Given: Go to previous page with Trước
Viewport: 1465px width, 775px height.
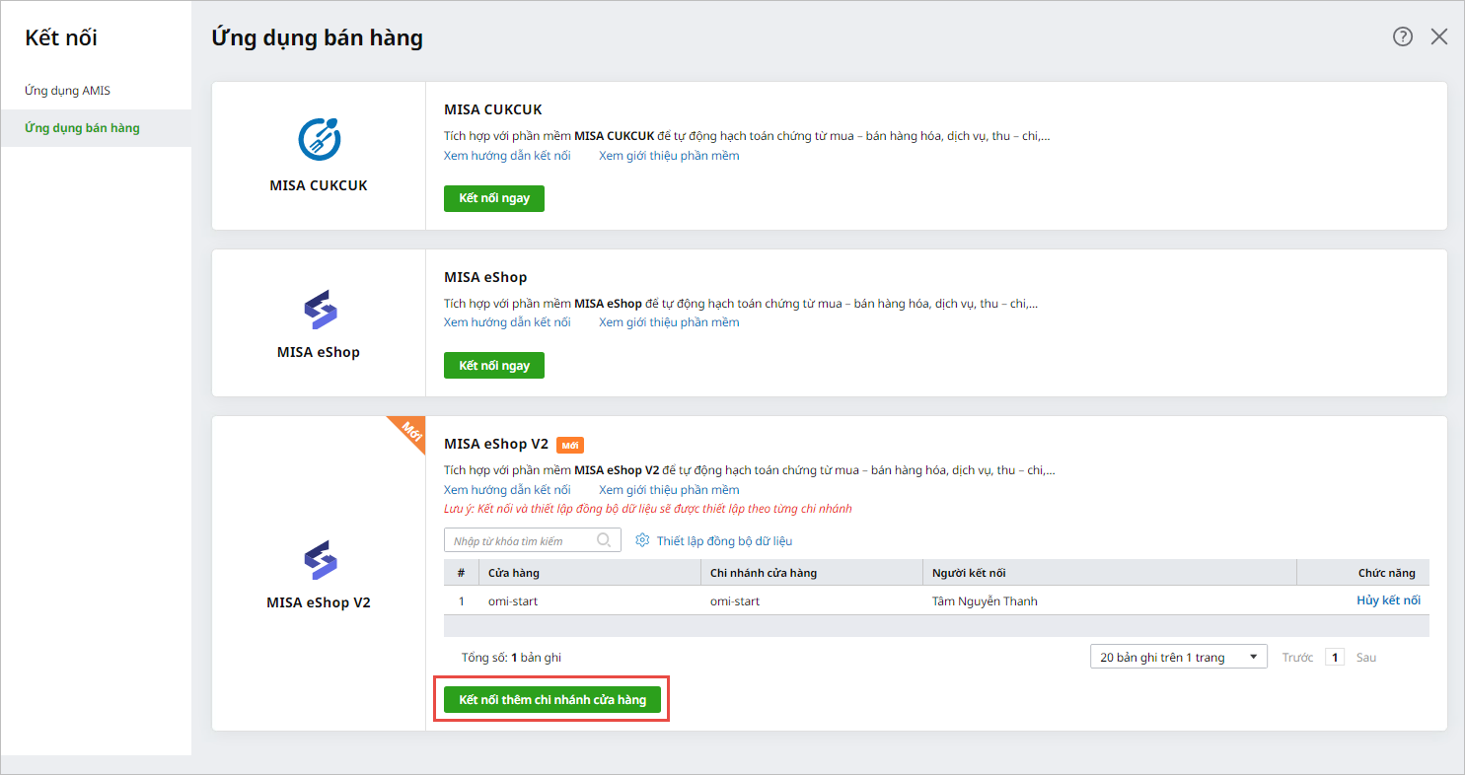Looking at the screenshot, I should [x=1297, y=658].
